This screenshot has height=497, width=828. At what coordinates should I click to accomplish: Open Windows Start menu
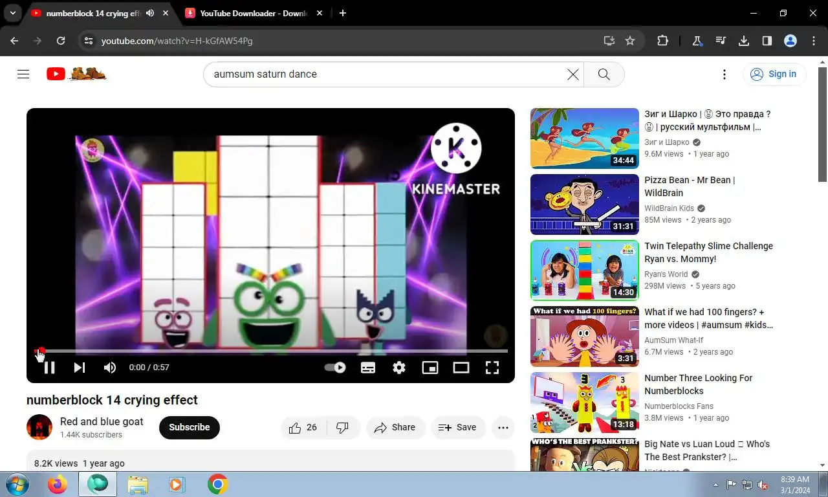[17, 484]
